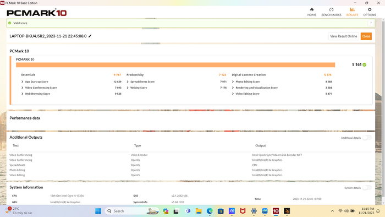Click View Result Online button
This screenshot has width=385, height=217.
(344, 36)
